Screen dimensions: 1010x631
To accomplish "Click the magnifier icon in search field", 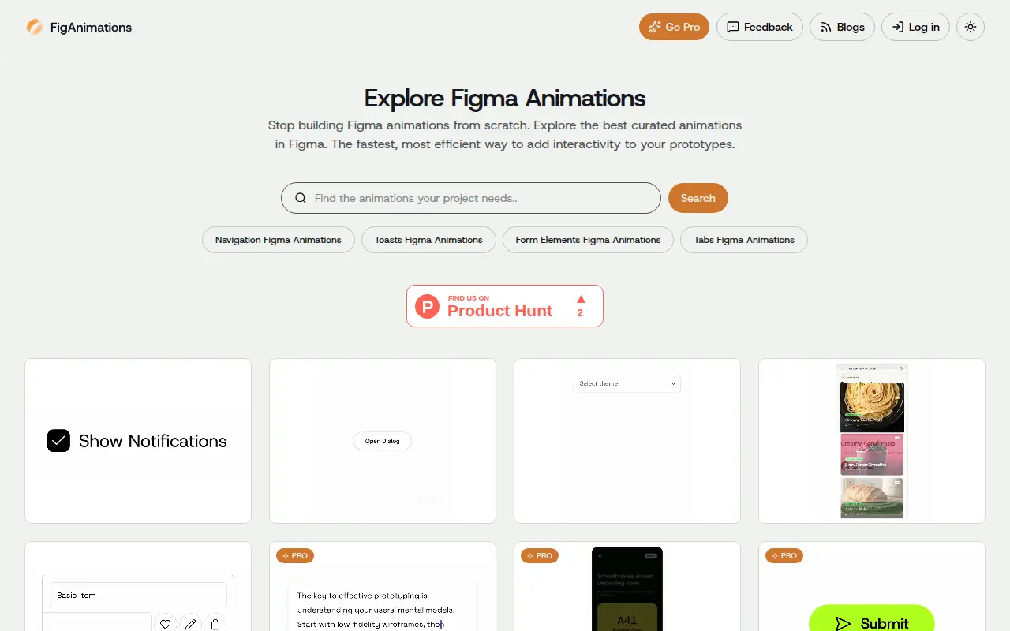I will point(301,198).
